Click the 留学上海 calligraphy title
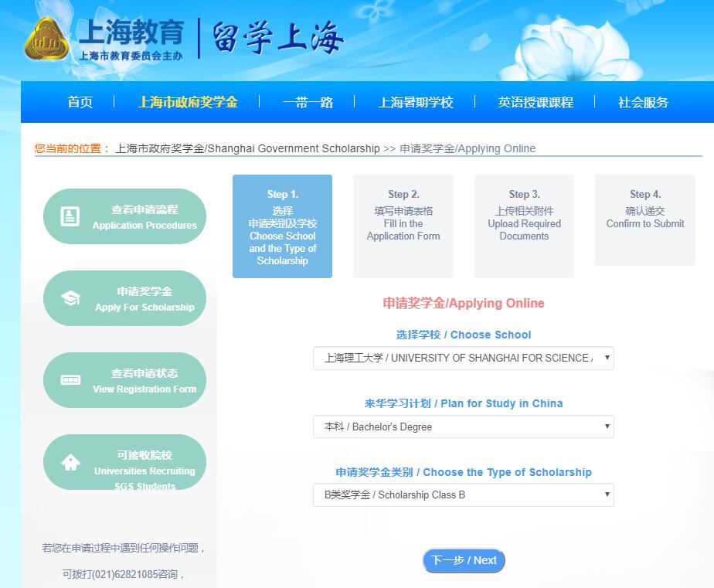 [277, 37]
